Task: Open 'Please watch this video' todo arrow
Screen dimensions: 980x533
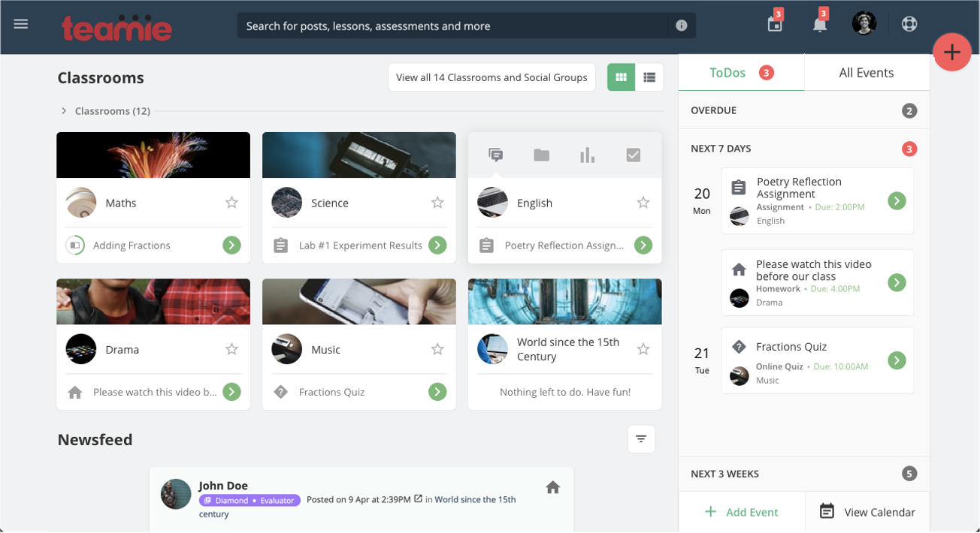Action: click(x=897, y=282)
